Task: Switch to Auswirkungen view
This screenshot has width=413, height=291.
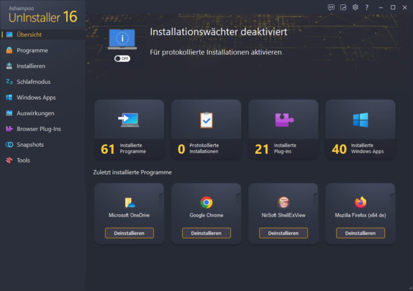Action: tap(42, 113)
